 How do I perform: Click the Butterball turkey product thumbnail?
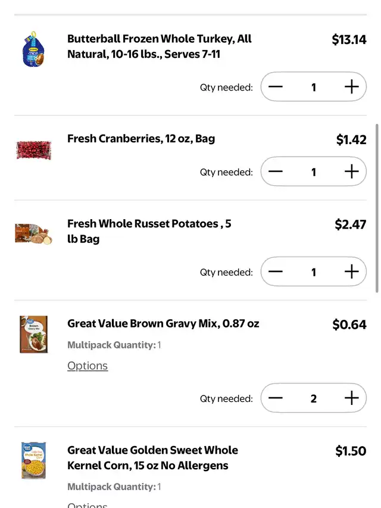(33, 49)
